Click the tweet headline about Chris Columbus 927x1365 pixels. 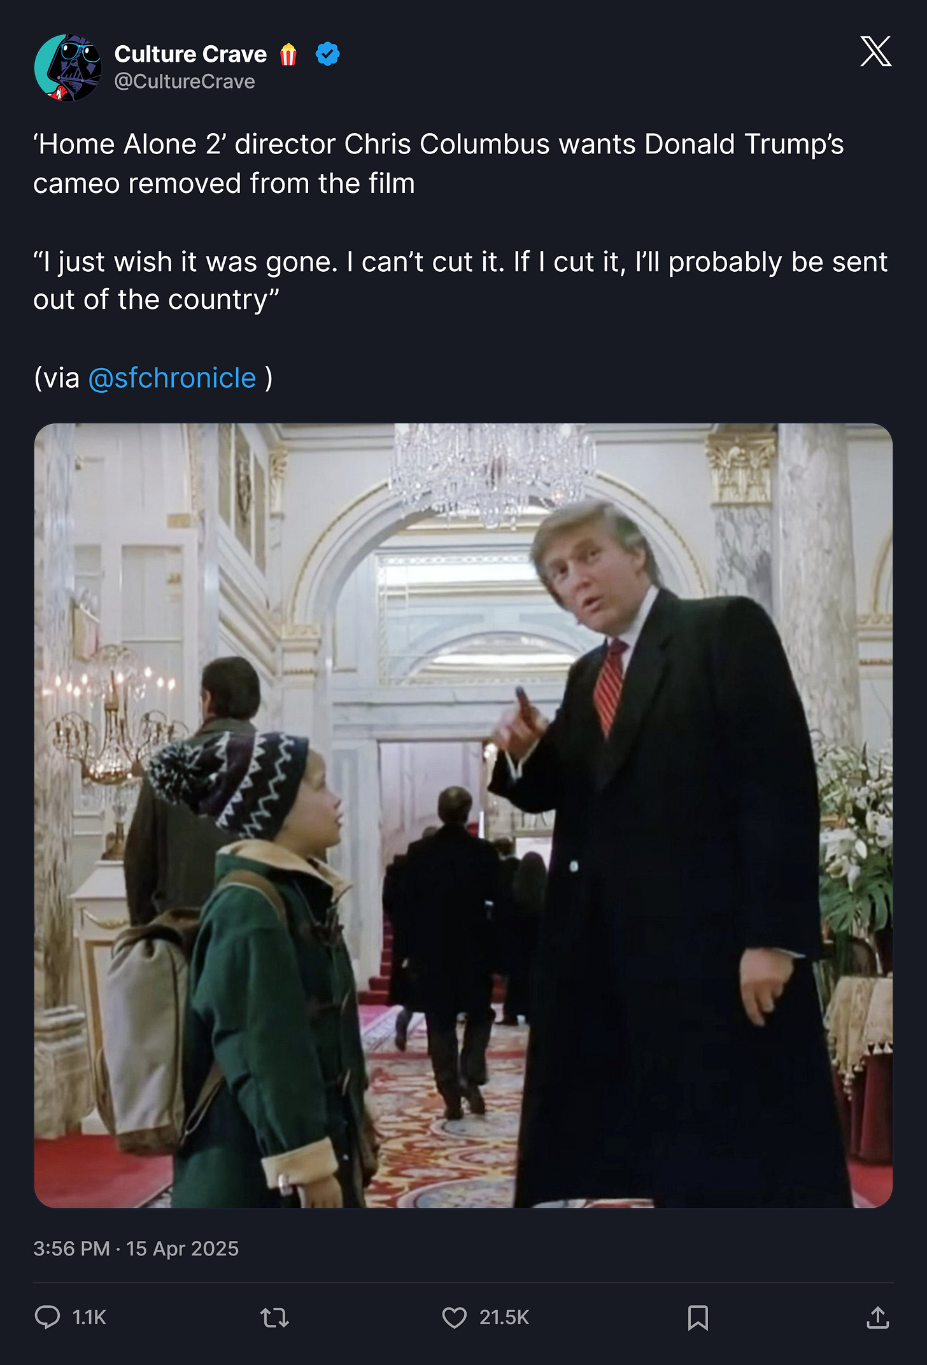coord(438,164)
